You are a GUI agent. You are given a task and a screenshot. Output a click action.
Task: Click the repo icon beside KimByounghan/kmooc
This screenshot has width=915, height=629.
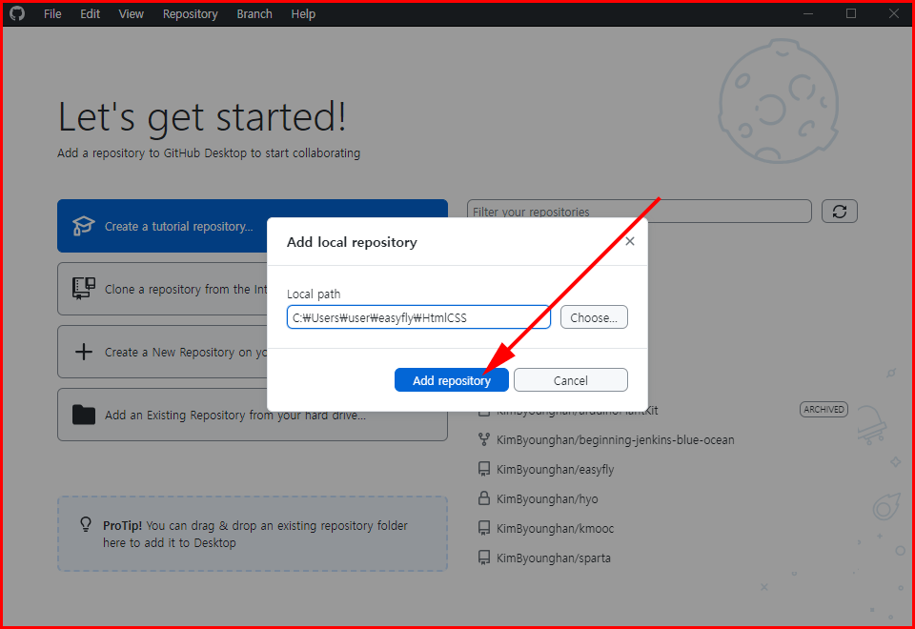click(484, 528)
